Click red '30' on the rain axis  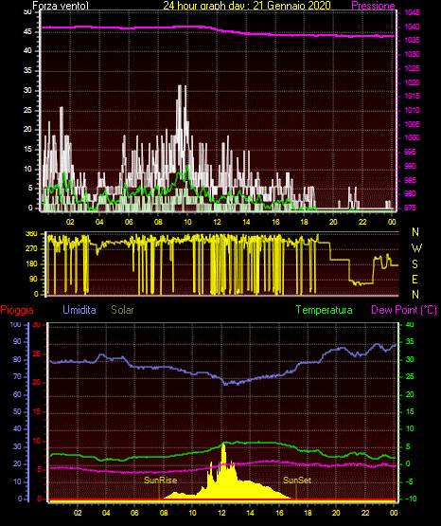click(x=37, y=325)
